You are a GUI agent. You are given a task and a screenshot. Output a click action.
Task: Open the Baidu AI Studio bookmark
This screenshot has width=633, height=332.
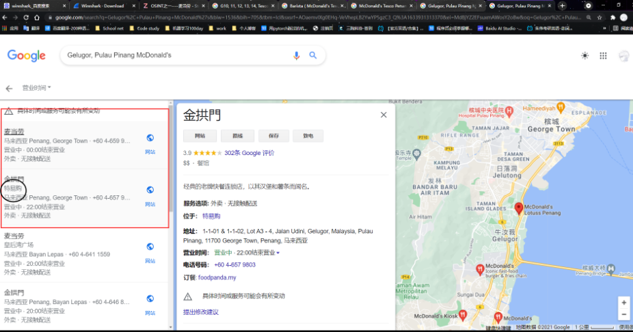click(x=500, y=28)
